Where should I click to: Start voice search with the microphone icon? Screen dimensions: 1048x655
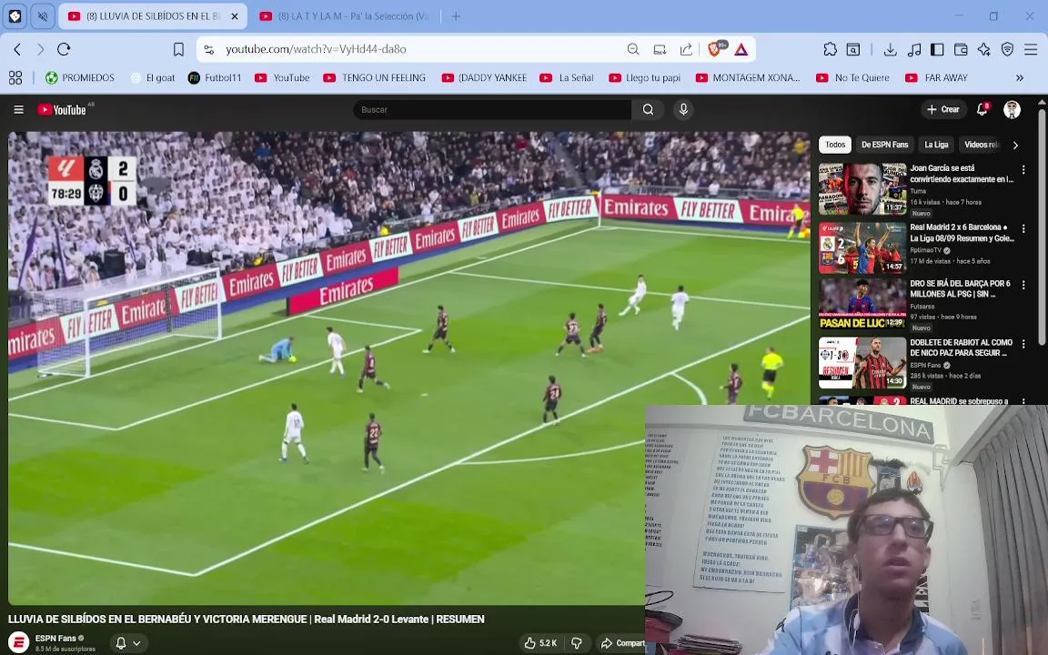tap(683, 109)
